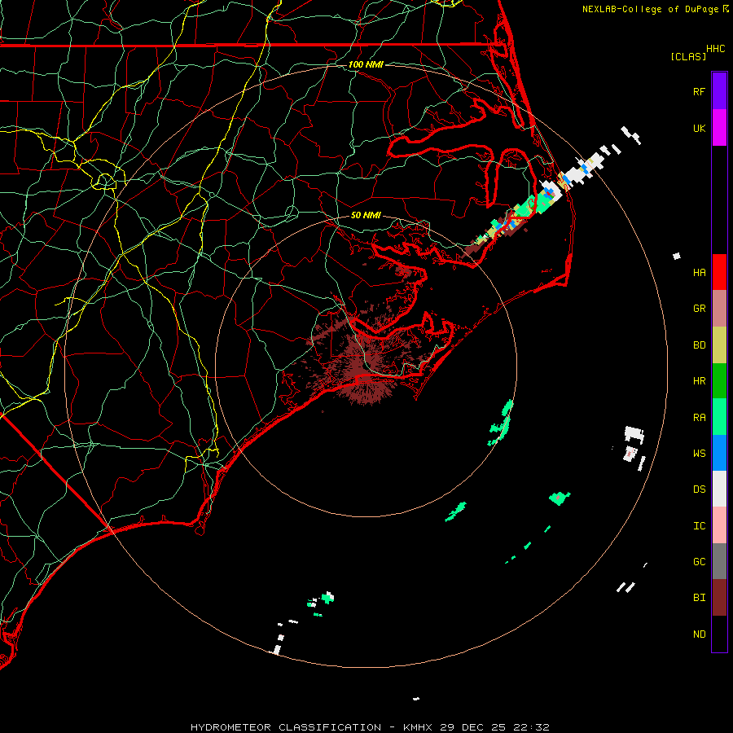
Task: Click the Hydrometeor Classification KMHX timestamp caption
Action: [x=370, y=727]
